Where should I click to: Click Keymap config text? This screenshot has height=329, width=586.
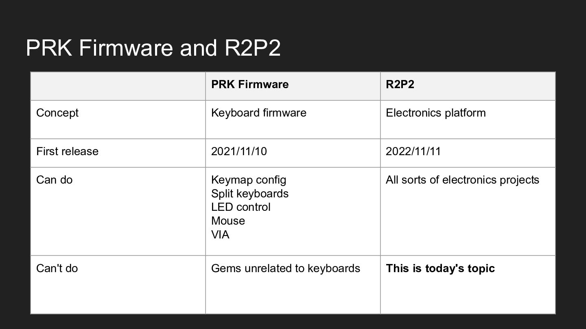point(248,180)
